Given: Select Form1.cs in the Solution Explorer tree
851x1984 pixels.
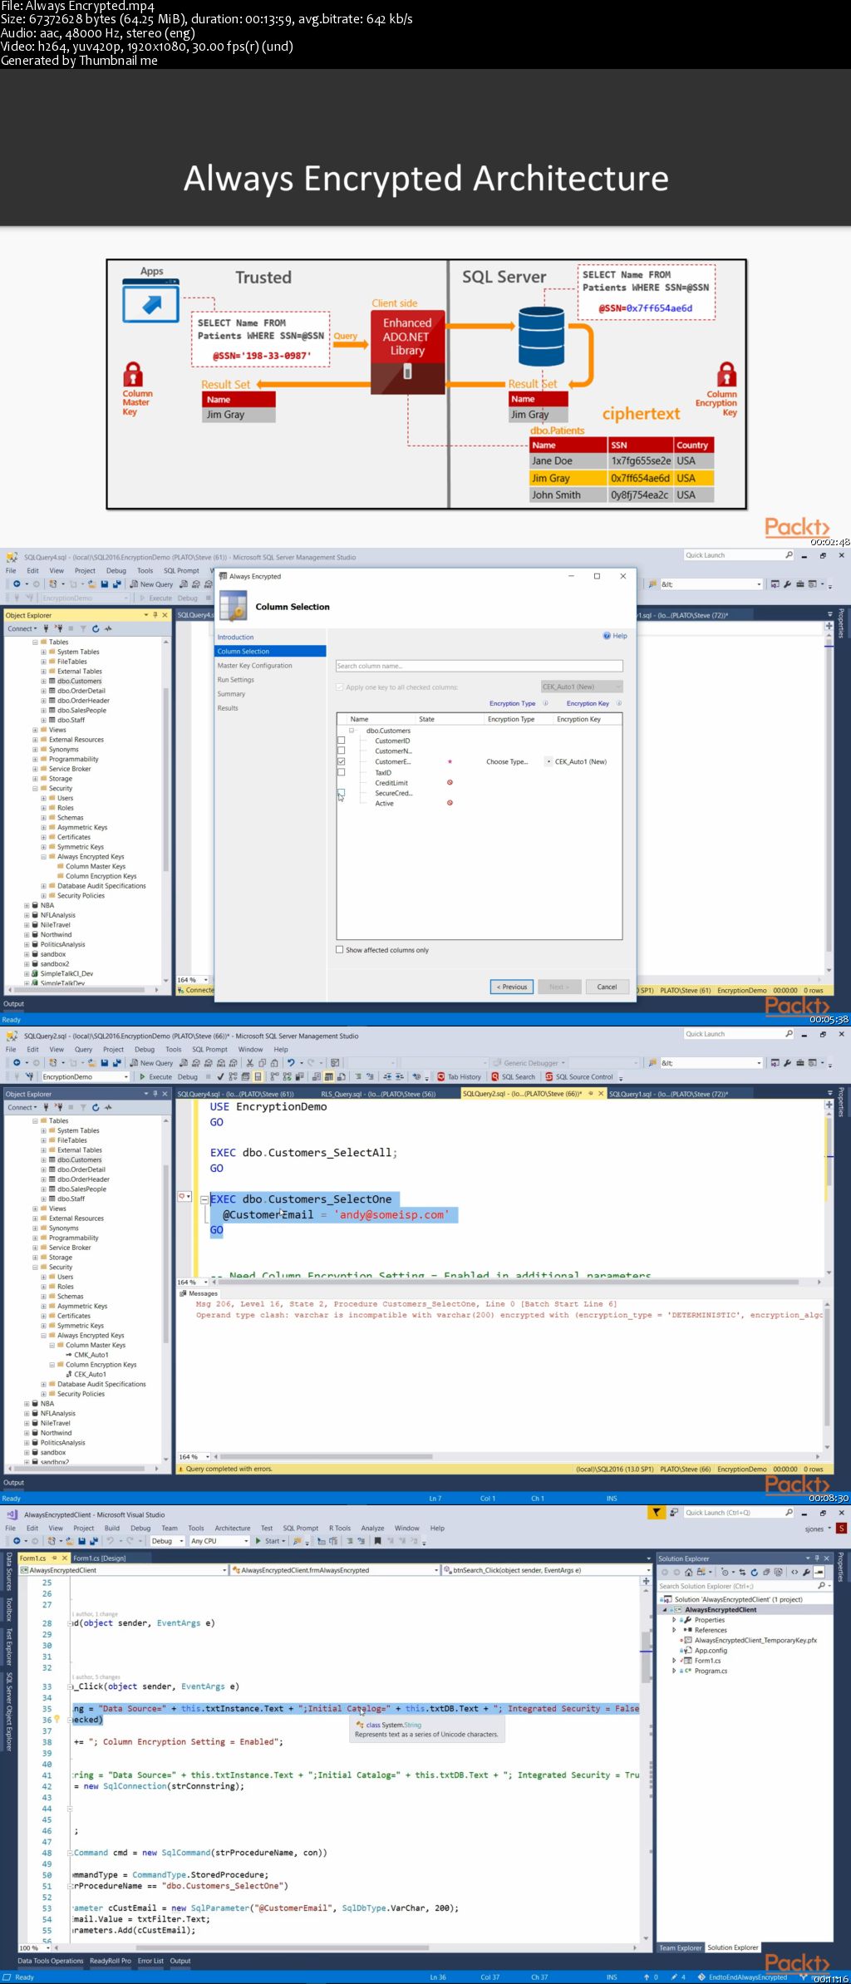Looking at the screenshot, I should (707, 1661).
